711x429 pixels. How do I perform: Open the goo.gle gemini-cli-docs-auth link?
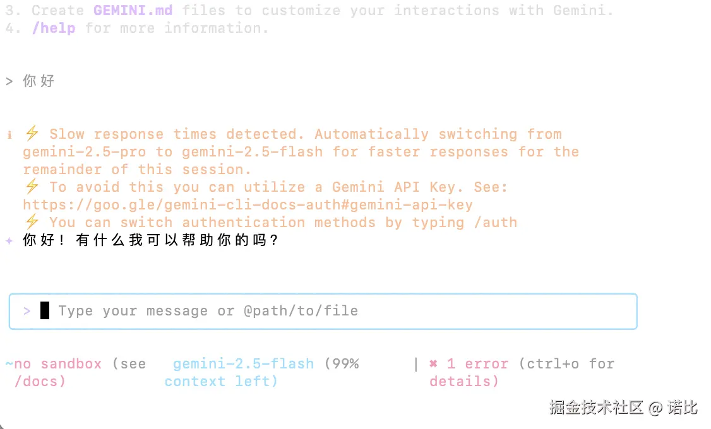click(x=248, y=205)
